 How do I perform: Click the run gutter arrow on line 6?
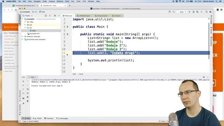tap(68, 34)
